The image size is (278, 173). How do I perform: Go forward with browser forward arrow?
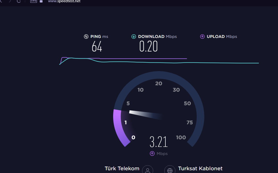pos(10,1)
